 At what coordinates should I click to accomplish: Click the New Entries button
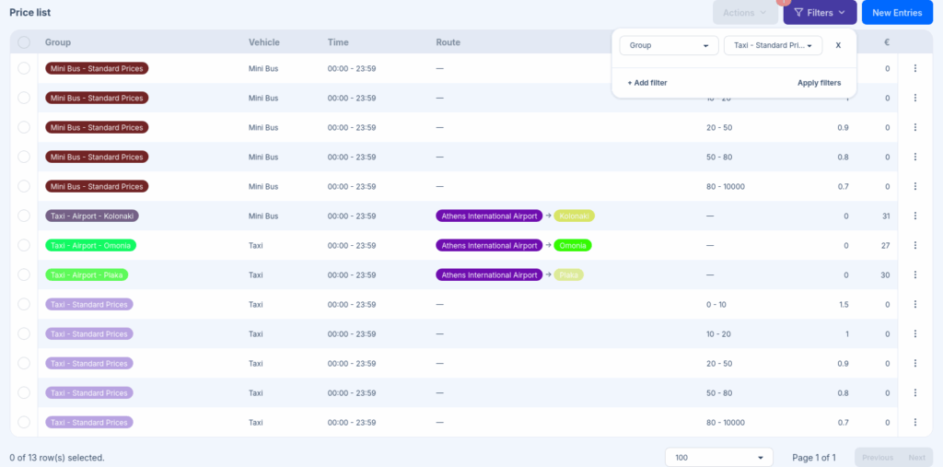click(x=896, y=13)
